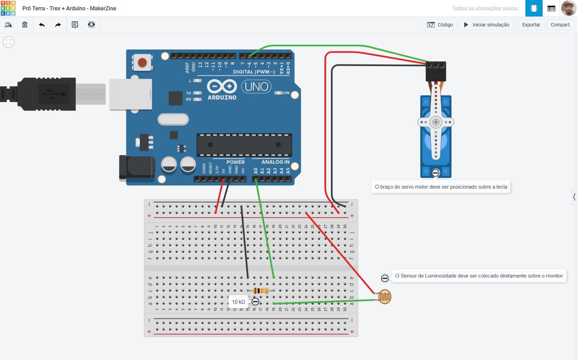Open the Código editor

tap(440, 25)
